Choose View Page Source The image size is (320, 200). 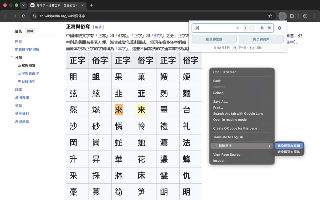coord(242,154)
